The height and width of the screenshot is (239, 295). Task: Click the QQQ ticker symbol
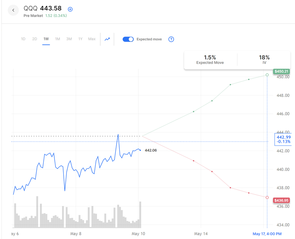pyautogui.click(x=31, y=8)
